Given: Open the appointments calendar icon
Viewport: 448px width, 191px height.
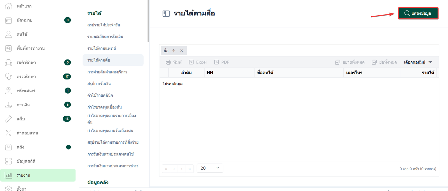Looking at the screenshot, I should [x=9, y=20].
